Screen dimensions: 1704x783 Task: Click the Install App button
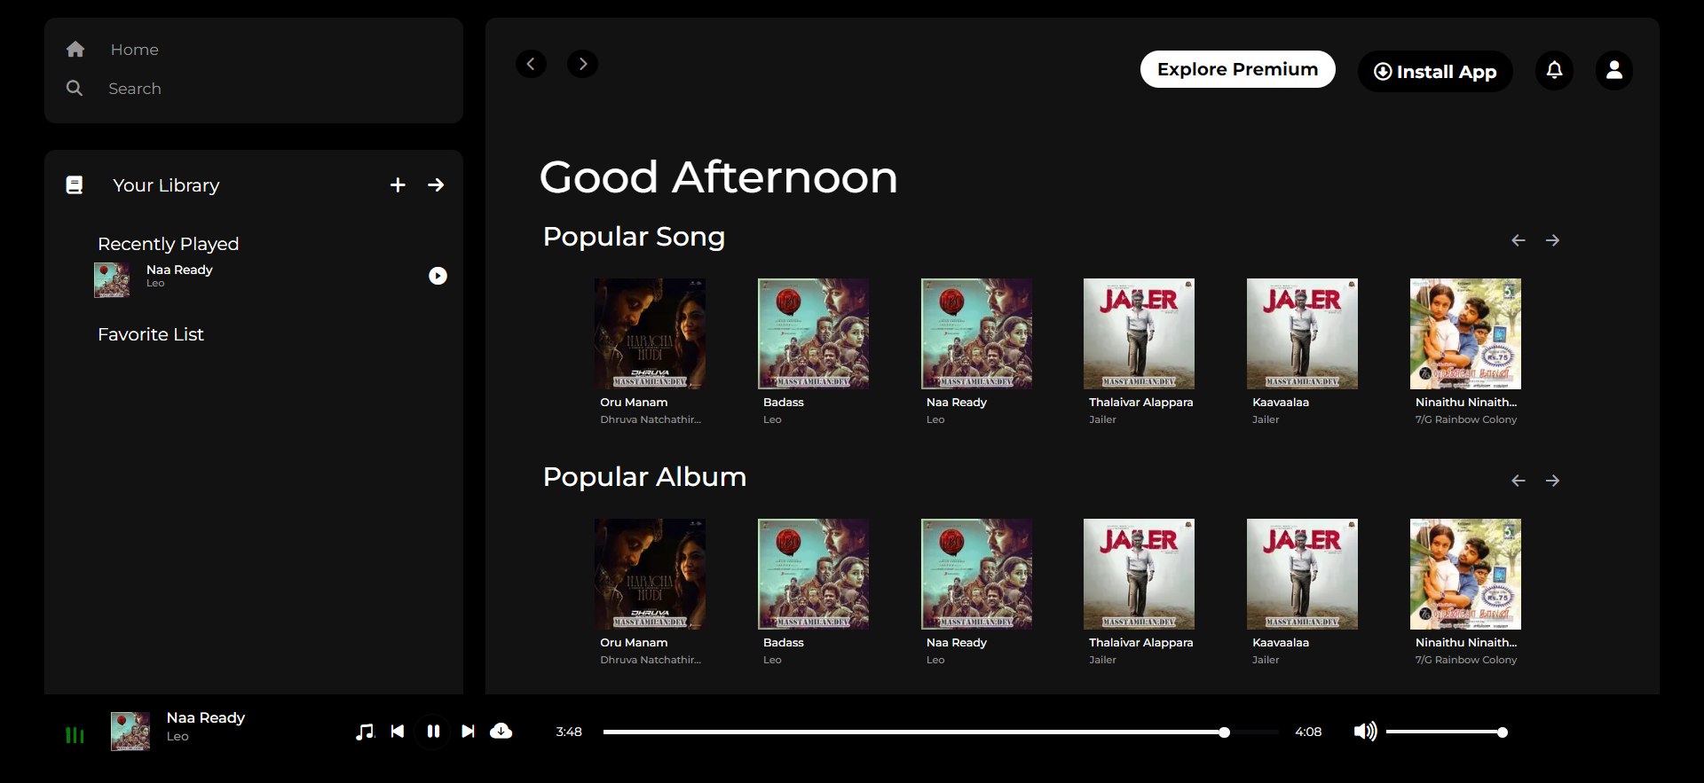(1435, 71)
